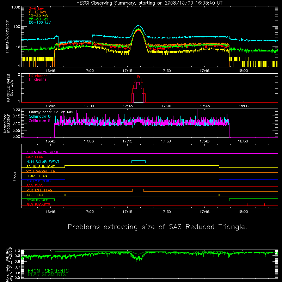Click the SC_IN_SUNLIGHT flag label
This screenshot has height=282, width=282.
tap(41, 166)
